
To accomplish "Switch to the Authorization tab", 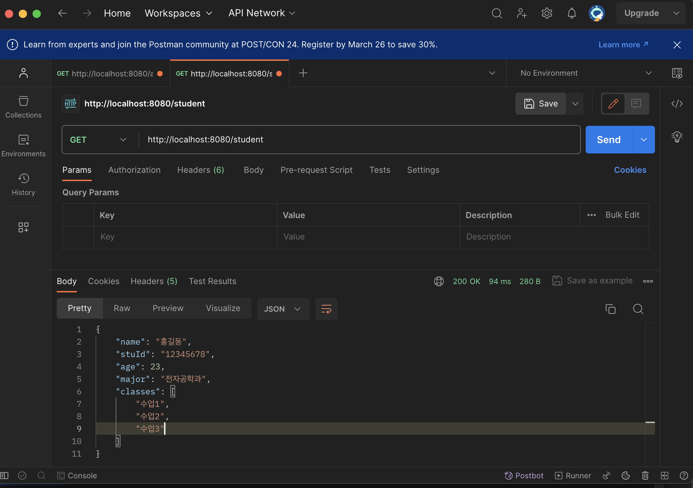I will coord(134,170).
